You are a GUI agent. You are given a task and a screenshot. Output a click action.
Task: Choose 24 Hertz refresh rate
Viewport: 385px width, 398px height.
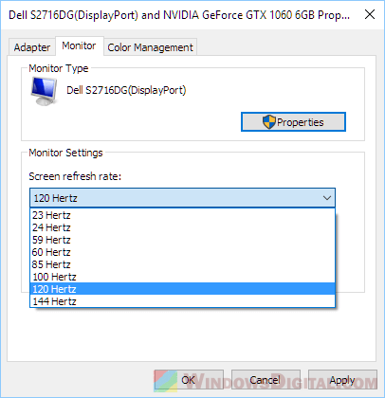(182, 227)
